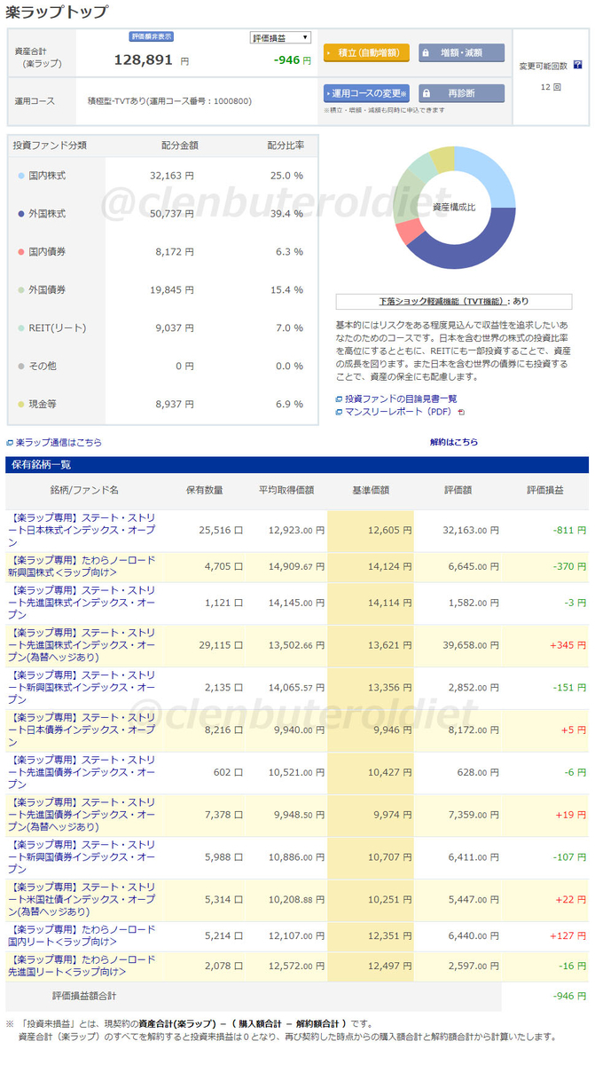Click the 再診断 button
This screenshot has width=595, height=1065.
point(461,93)
